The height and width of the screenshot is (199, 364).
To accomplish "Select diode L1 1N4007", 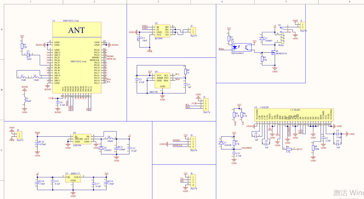I will [262, 39].
